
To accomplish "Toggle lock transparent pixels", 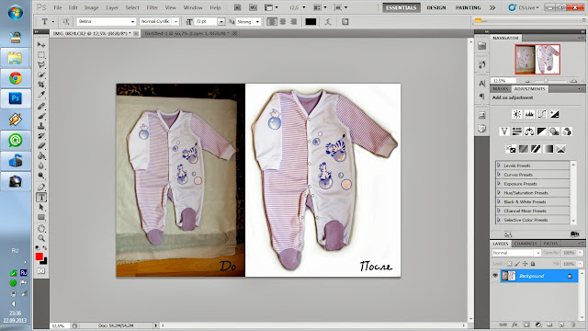I will click(x=509, y=264).
